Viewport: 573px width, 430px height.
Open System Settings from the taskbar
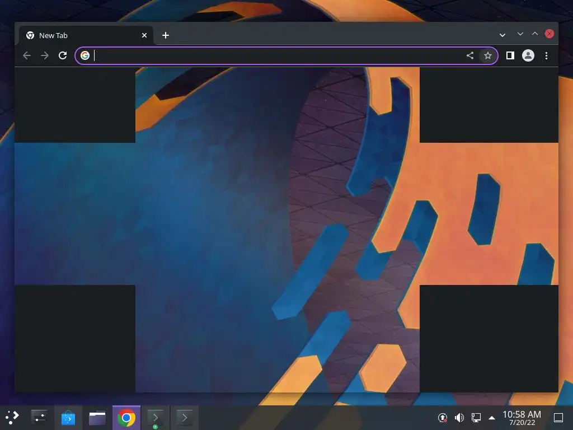[39, 418]
